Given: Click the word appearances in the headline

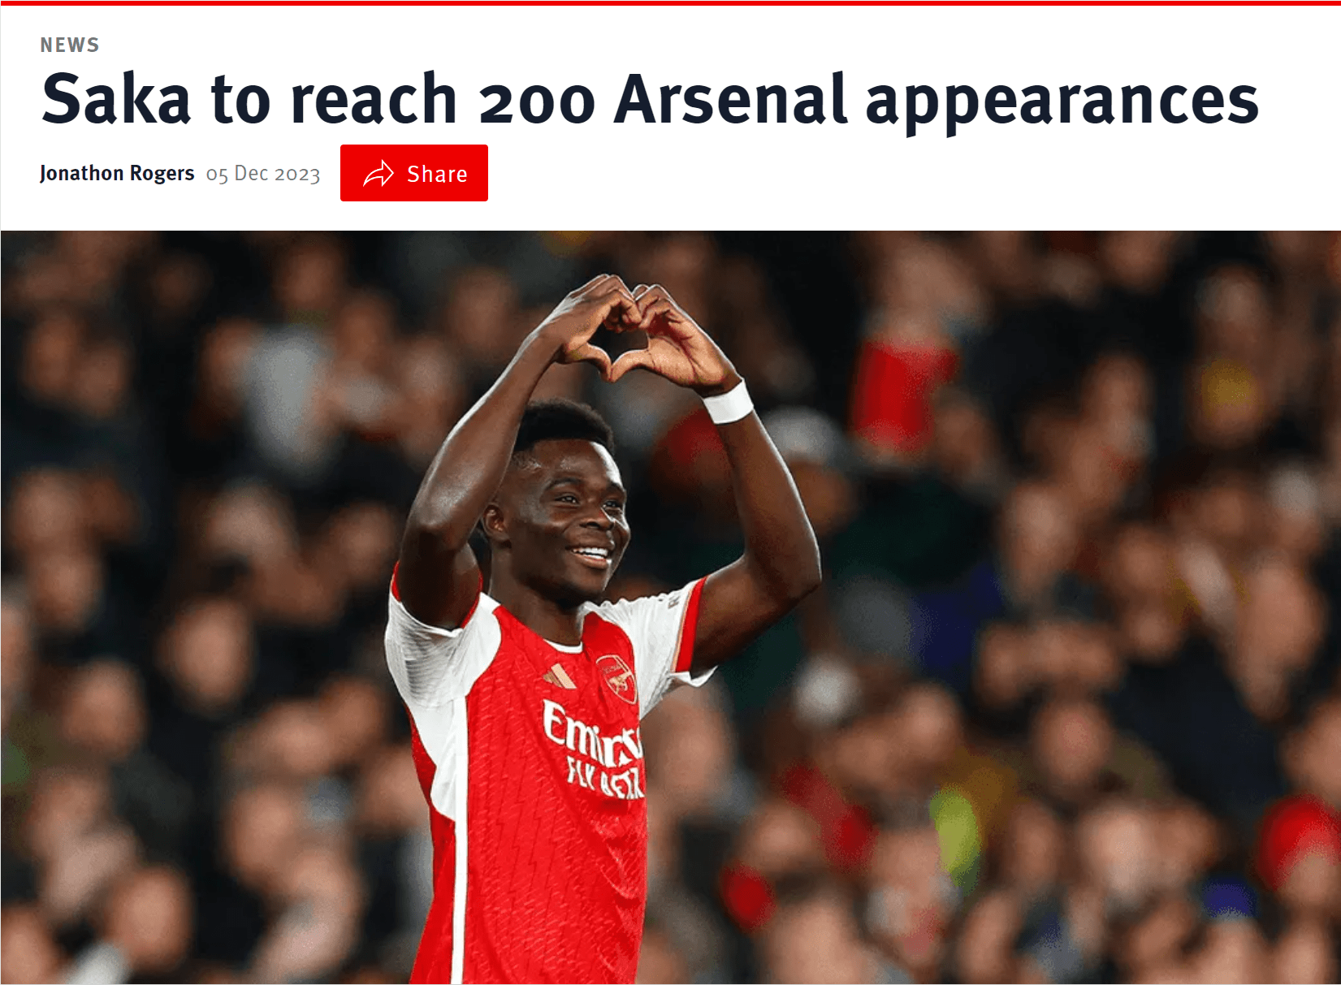Looking at the screenshot, I should point(1062,104).
